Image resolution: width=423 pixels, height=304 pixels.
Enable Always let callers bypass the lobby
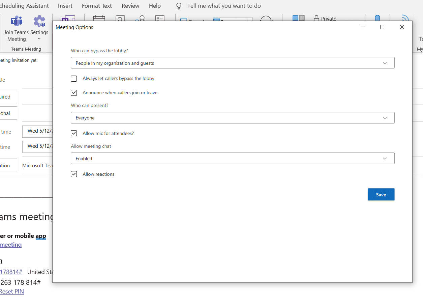(x=74, y=79)
